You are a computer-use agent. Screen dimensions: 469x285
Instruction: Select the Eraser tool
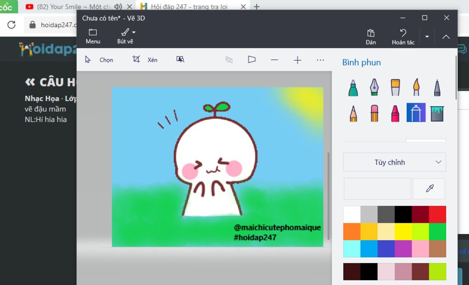(374, 113)
